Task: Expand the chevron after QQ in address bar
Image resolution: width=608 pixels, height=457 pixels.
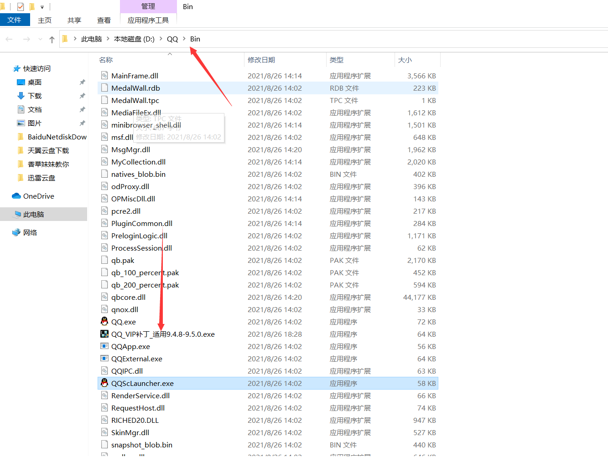Action: pos(184,39)
